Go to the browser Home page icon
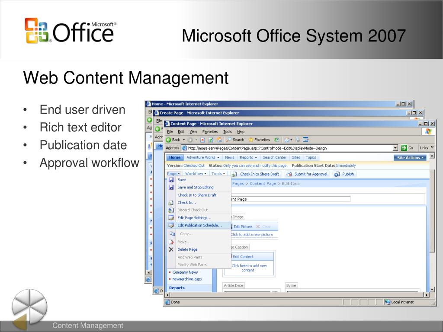This screenshot has height=332, width=443. point(219,140)
